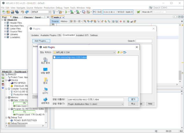Click the Clean and Build icon

point(60,12)
